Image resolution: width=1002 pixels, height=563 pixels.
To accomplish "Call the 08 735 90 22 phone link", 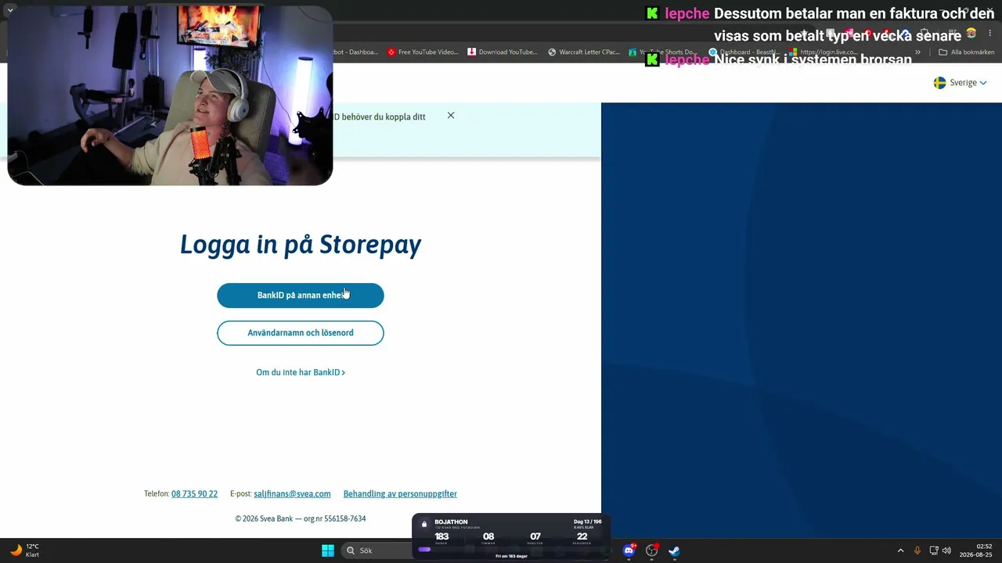I will (x=194, y=494).
